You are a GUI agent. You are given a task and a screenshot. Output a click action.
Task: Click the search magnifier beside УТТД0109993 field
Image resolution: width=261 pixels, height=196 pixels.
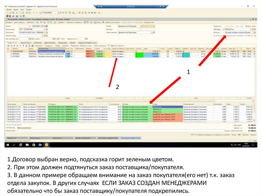40,13
